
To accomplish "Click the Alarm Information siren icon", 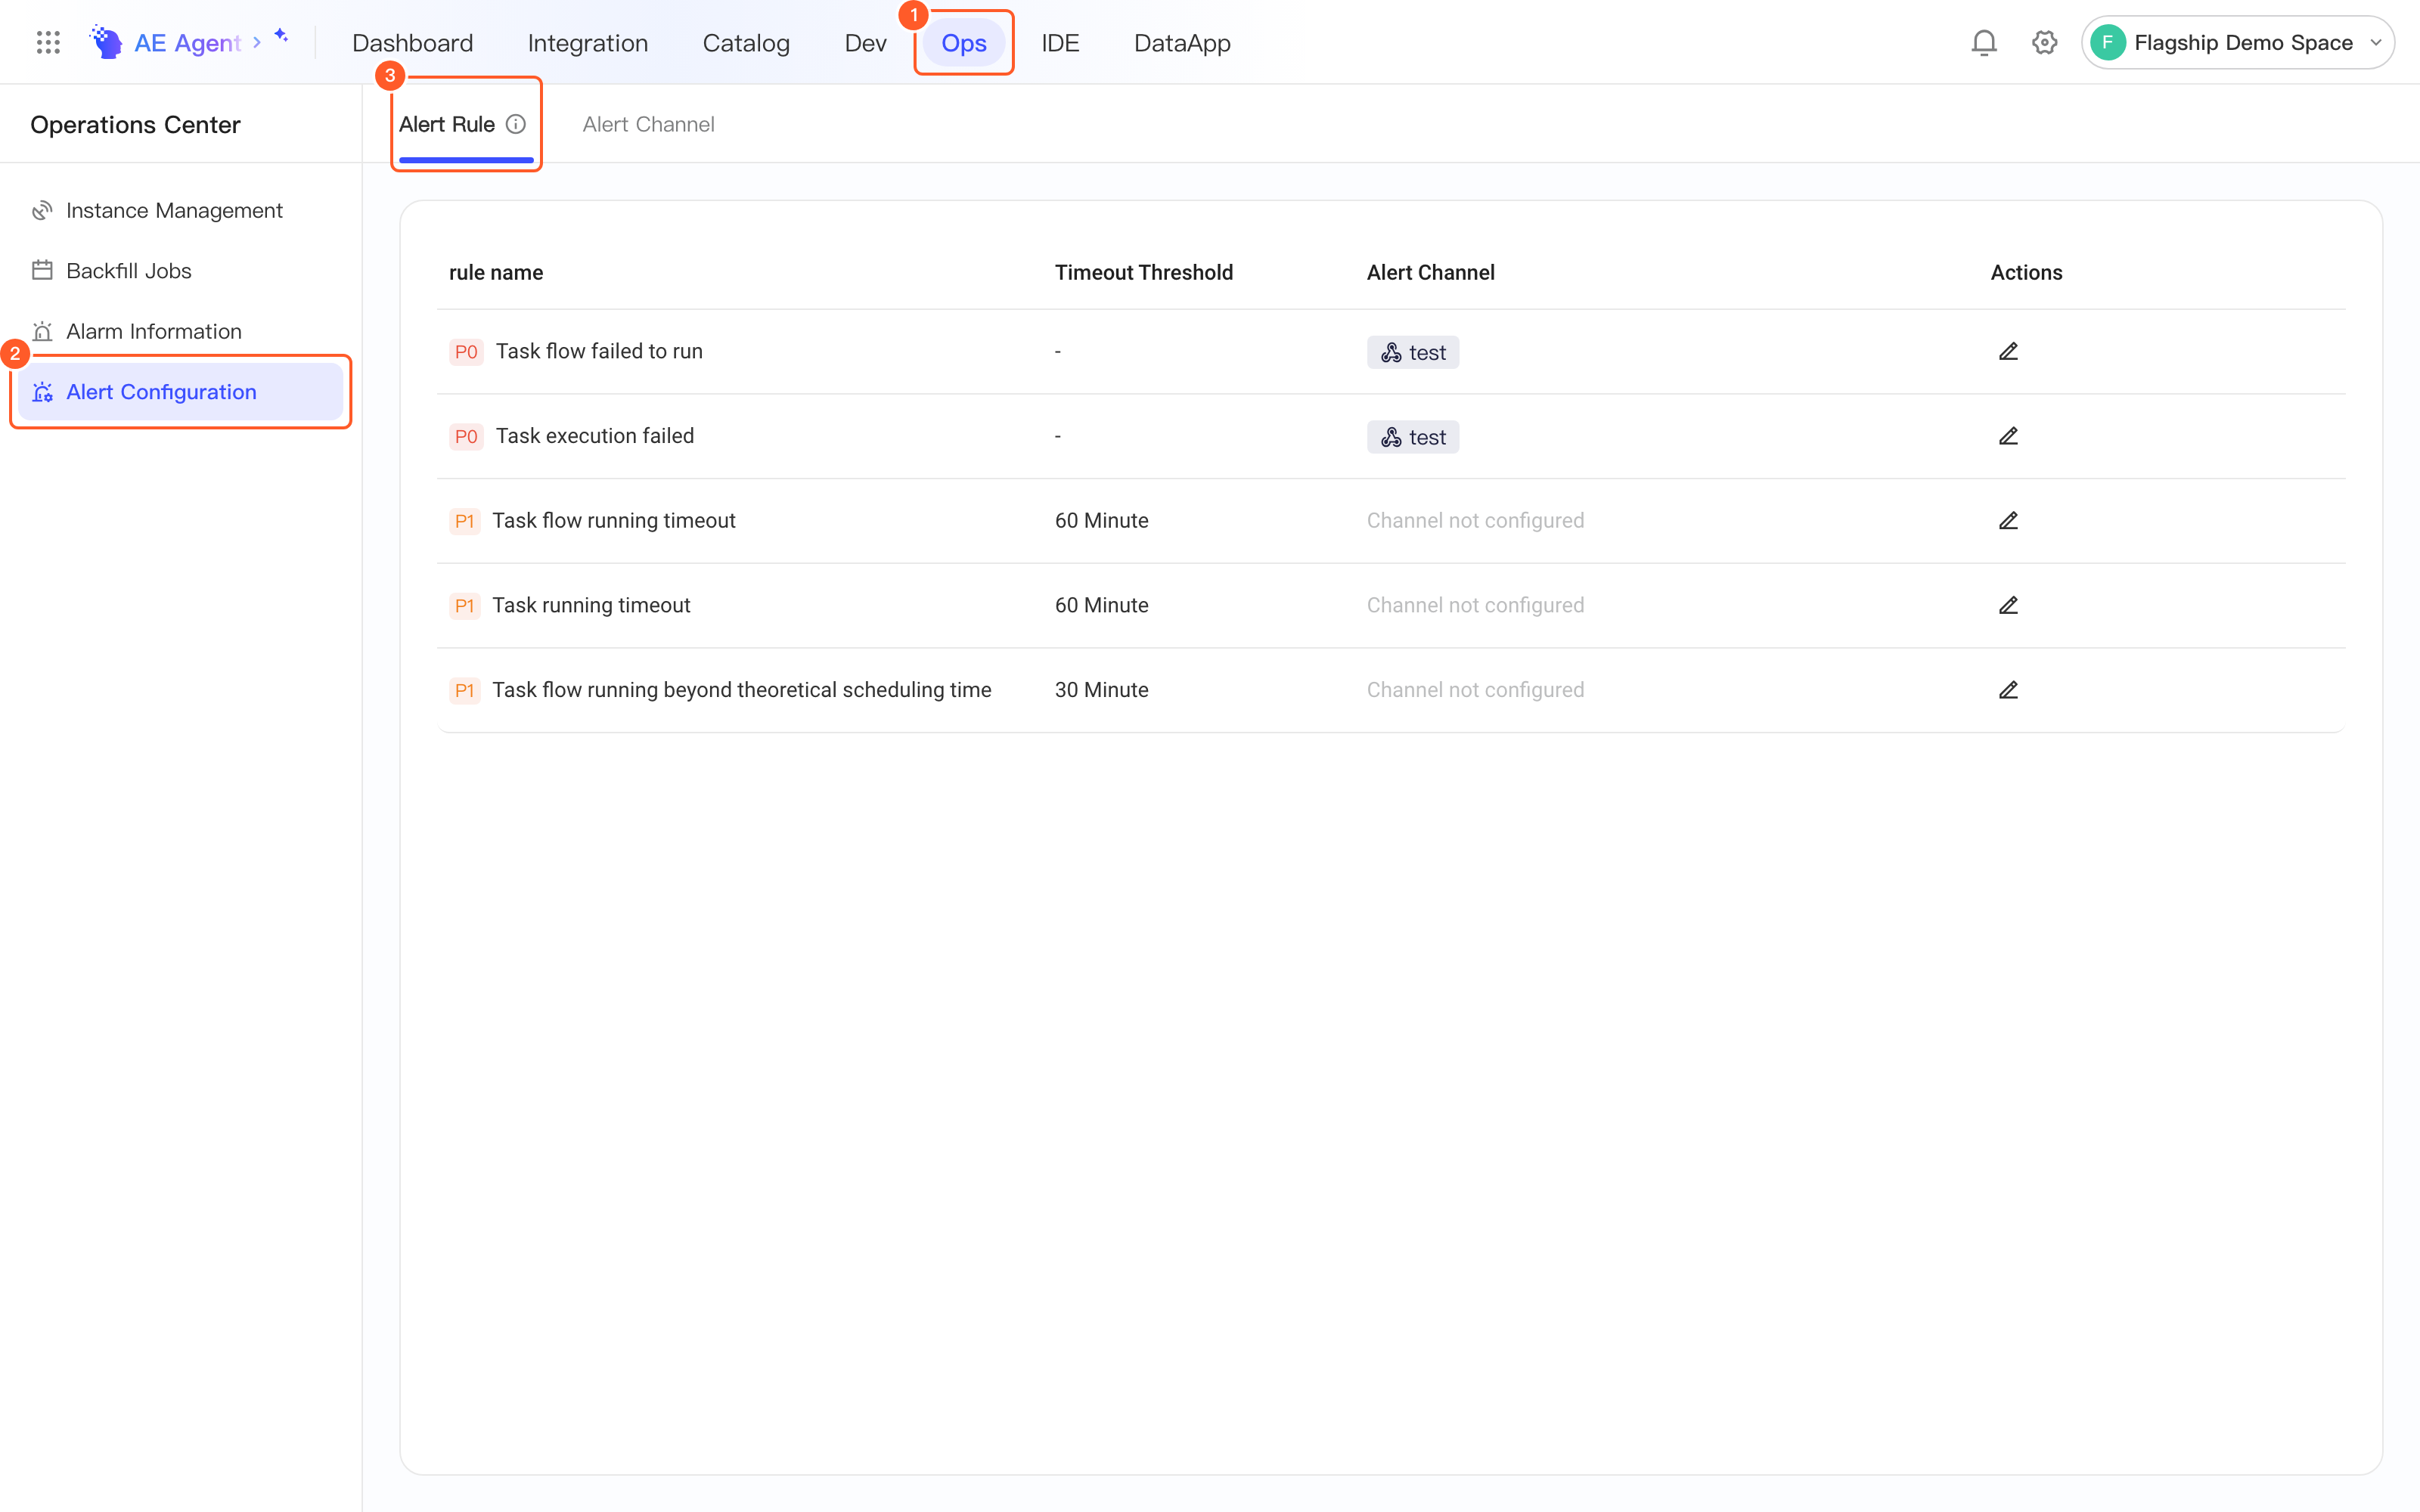I will tap(42, 331).
